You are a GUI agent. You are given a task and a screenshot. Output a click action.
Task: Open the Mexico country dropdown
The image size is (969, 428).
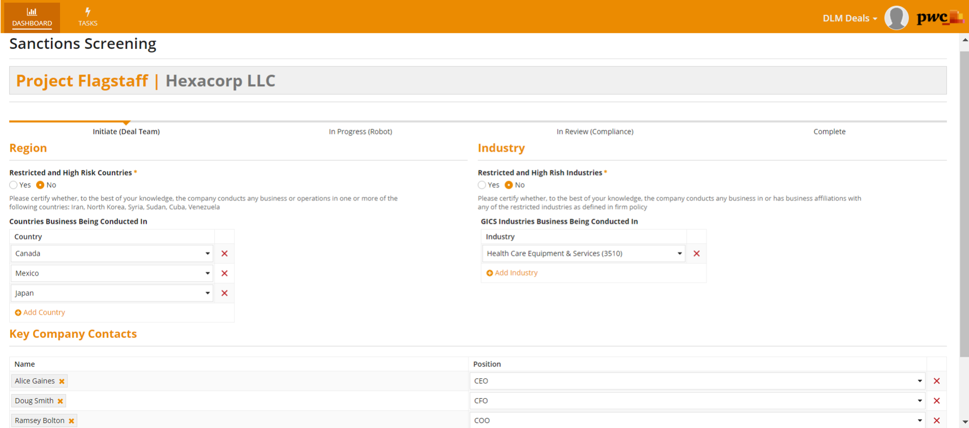point(112,273)
